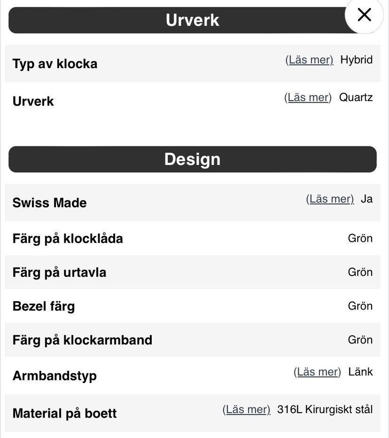Image resolution: width=389 pixels, height=438 pixels.
Task: Open 'Läs mer' for Material på boett
Action: (x=246, y=409)
